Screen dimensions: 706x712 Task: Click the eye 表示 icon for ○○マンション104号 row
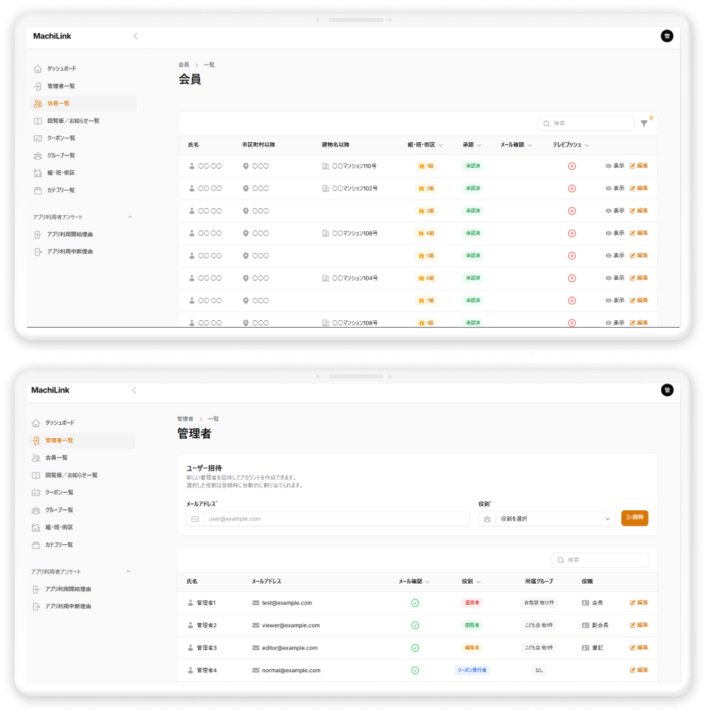click(x=609, y=278)
